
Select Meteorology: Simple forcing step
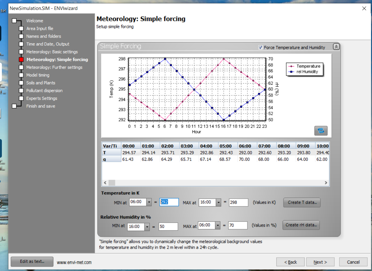tap(57, 60)
